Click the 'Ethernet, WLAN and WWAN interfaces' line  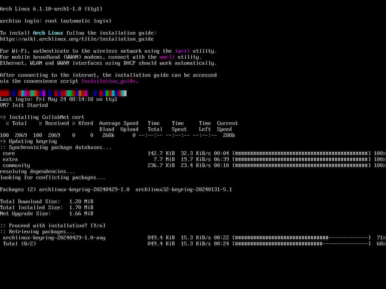pyautogui.click(x=109, y=63)
